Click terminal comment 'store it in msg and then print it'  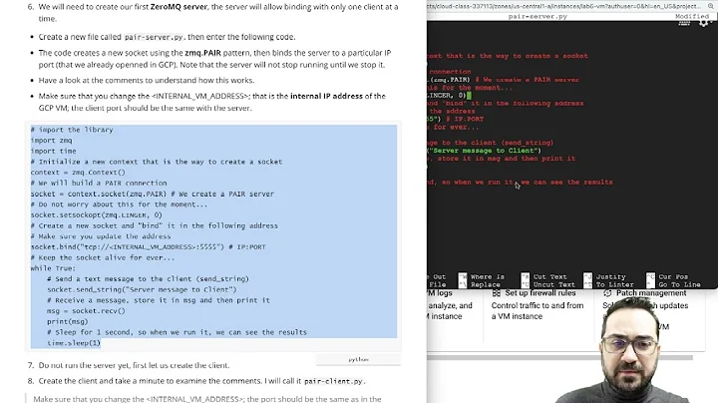(507, 159)
